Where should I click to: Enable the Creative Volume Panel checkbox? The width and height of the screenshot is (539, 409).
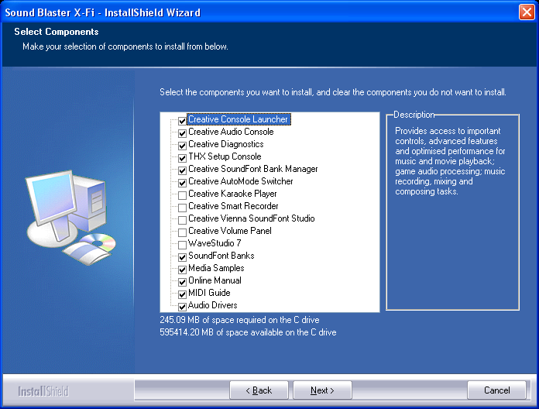182,232
